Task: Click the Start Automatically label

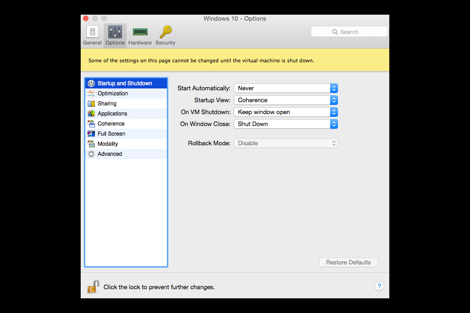Action: (204, 88)
